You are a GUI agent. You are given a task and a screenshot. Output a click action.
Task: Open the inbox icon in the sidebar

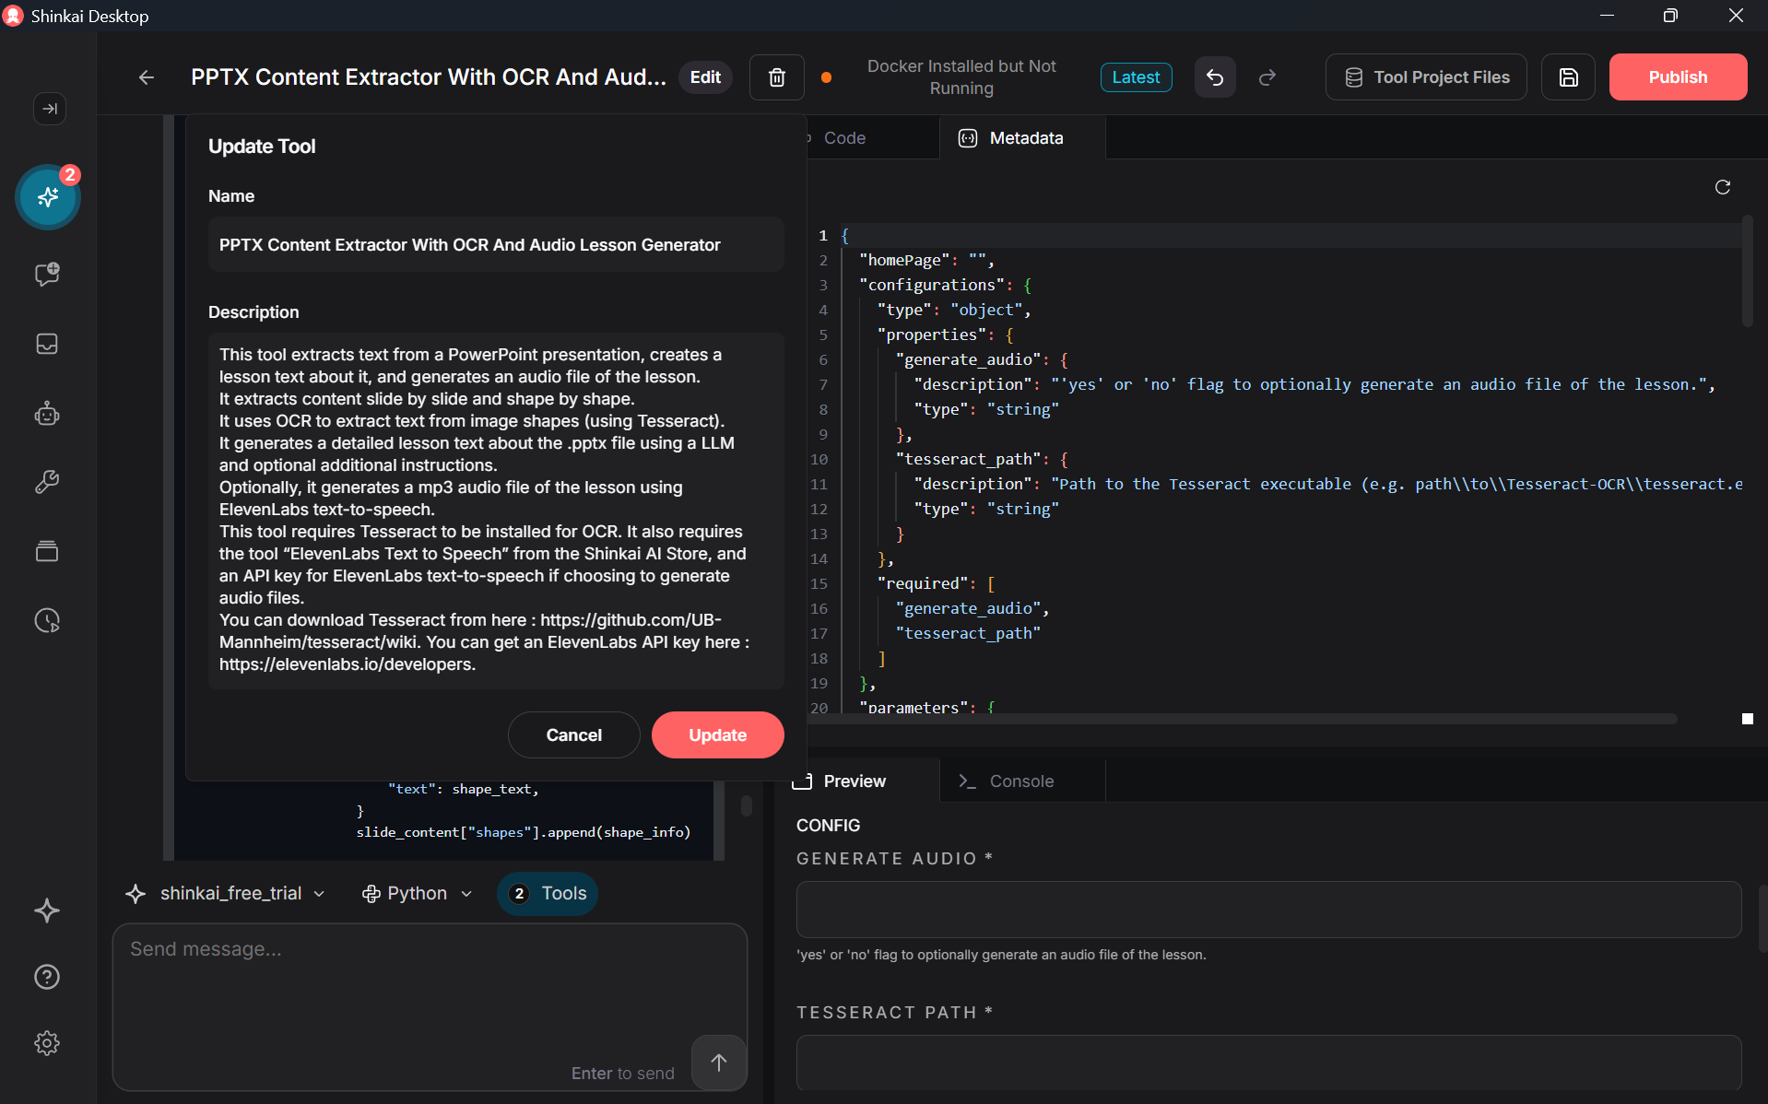(x=47, y=345)
